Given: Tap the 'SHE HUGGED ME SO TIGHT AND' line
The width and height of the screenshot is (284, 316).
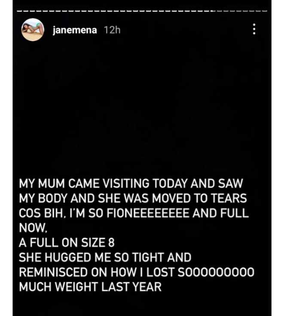Looking at the screenshot, I should 105,257.
